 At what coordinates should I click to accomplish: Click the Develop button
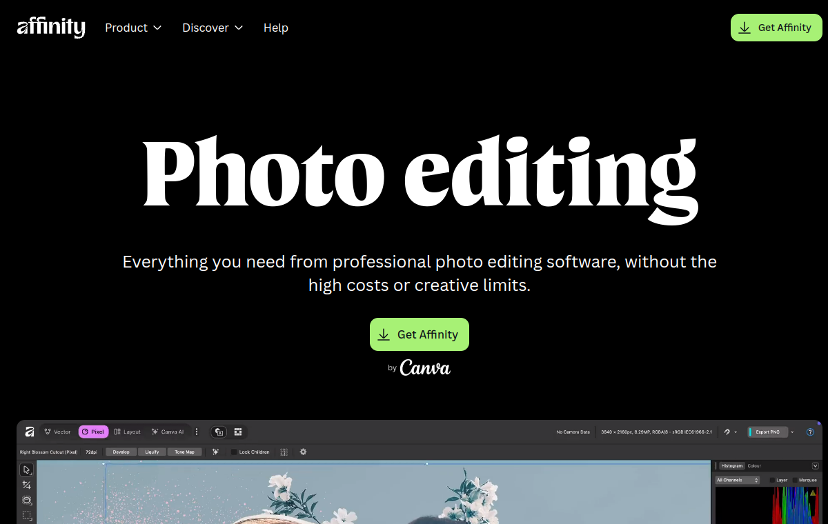[121, 452]
